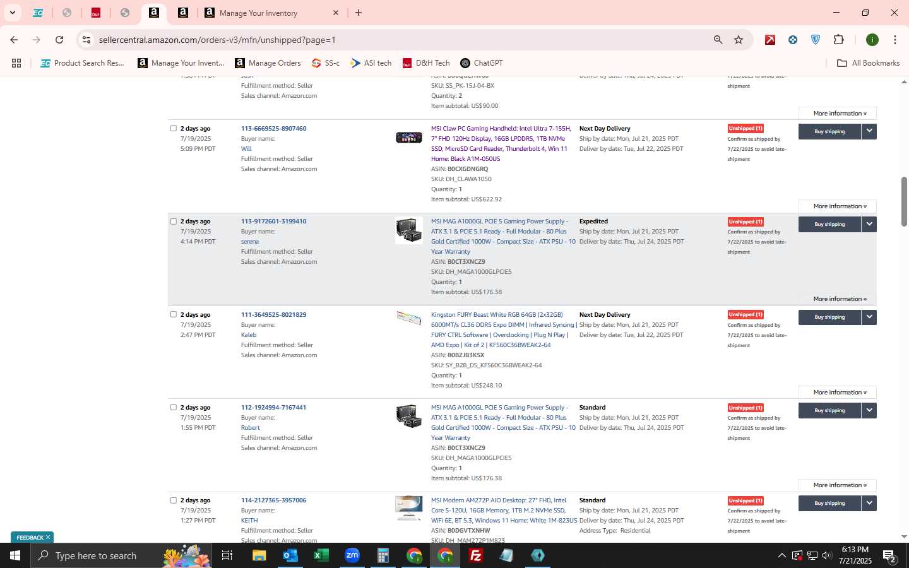Viewport: 909px width, 568px height.
Task: Open File Explorer from the taskbar
Action: [259, 555]
